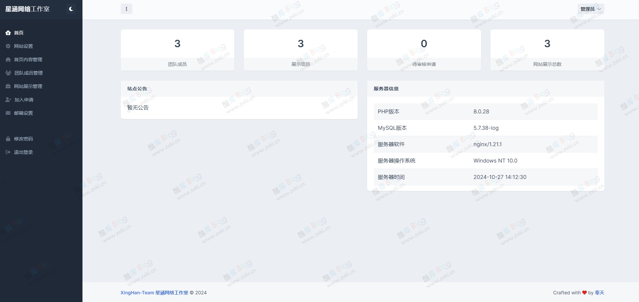Click the XingHan-Team footer link
The image size is (639, 302).
pyautogui.click(x=137, y=293)
